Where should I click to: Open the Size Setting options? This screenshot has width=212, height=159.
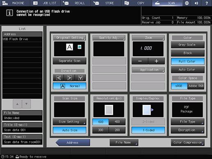(70, 122)
